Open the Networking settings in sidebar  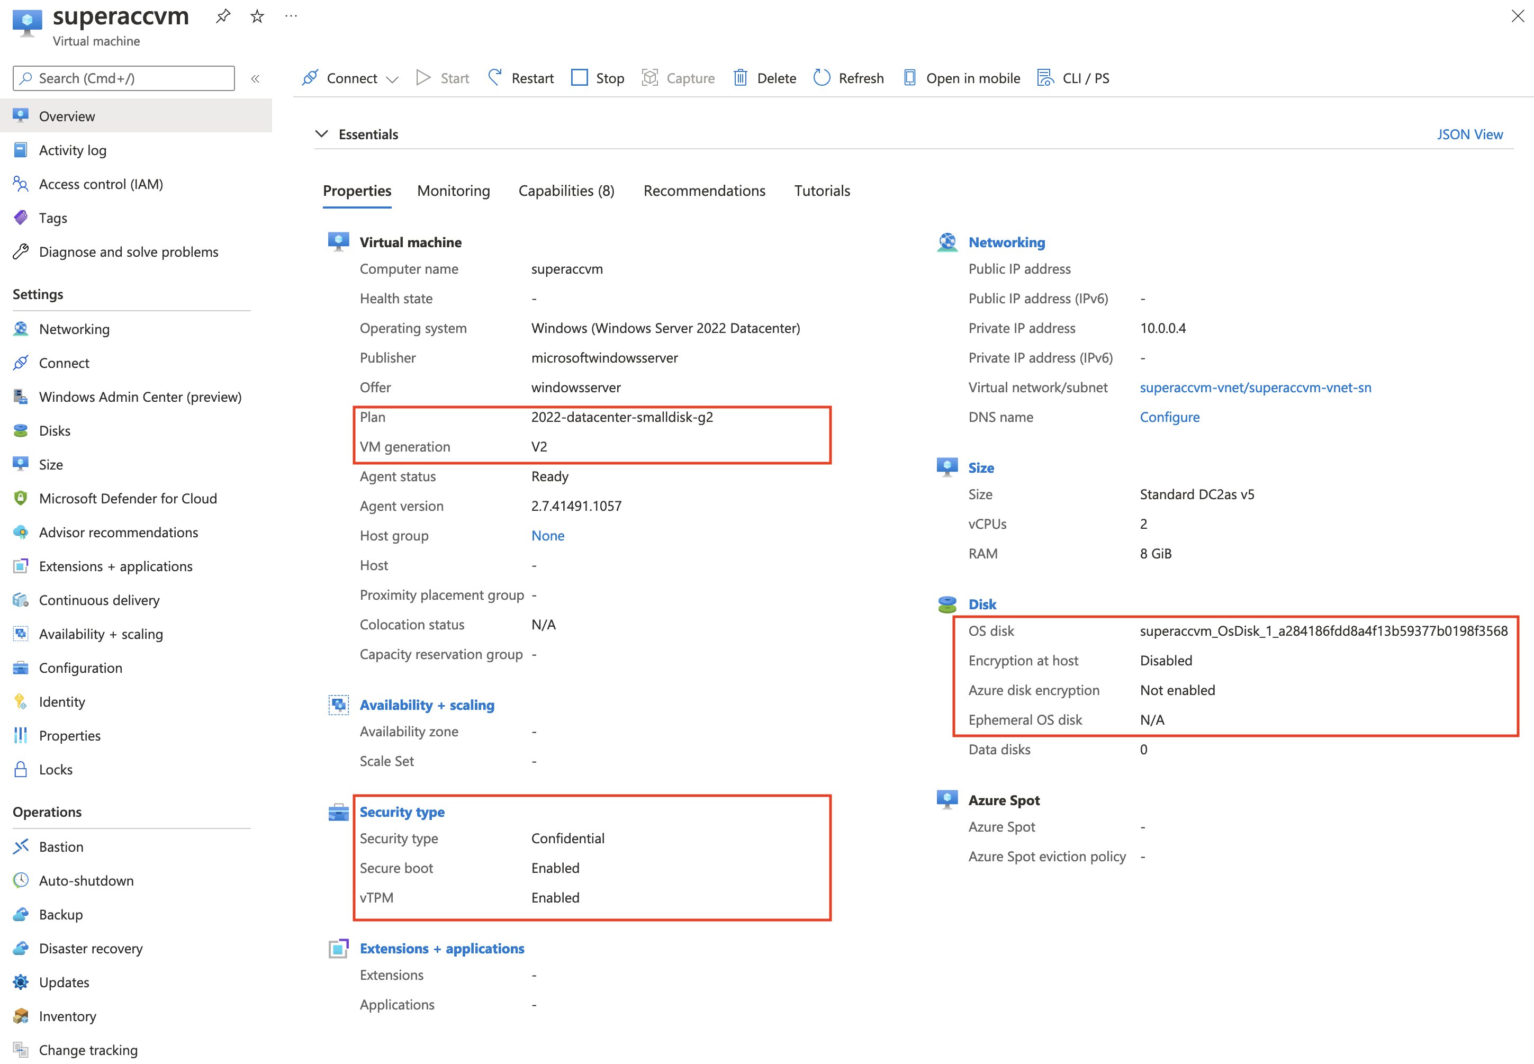pyautogui.click(x=75, y=329)
